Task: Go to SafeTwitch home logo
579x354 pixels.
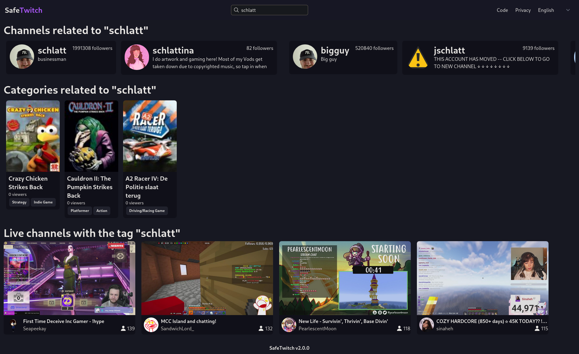Action: (23, 10)
